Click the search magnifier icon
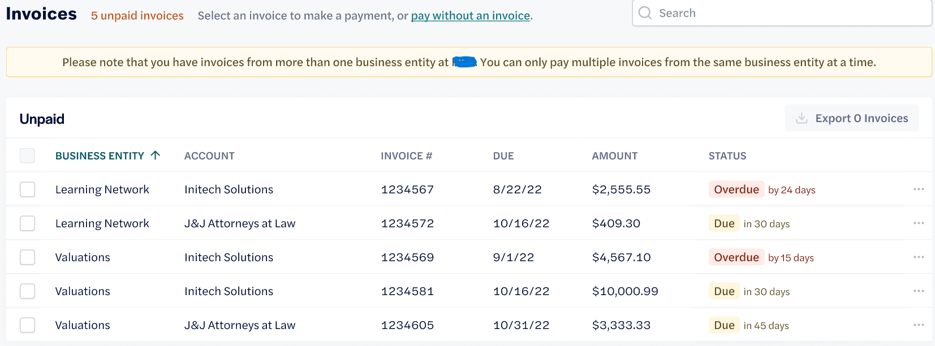 click(x=645, y=12)
